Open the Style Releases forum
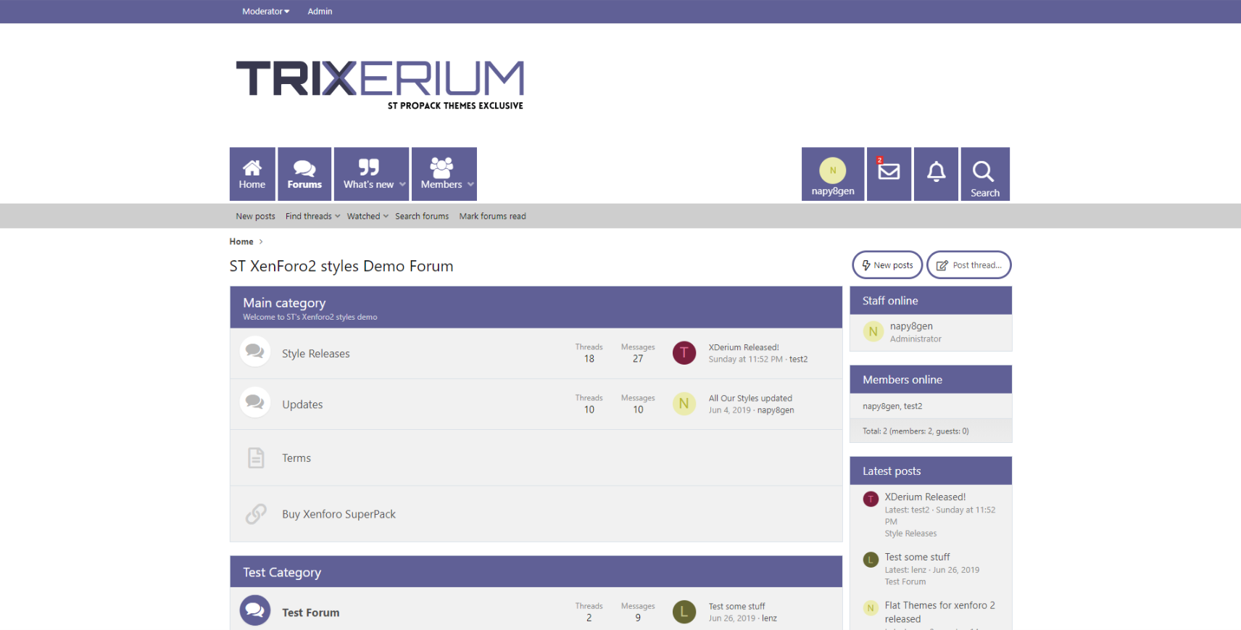Viewport: 1241px width, 630px height. tap(316, 354)
